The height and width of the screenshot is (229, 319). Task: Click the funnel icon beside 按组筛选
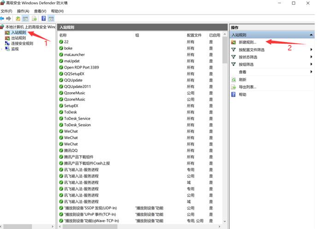point(234,64)
